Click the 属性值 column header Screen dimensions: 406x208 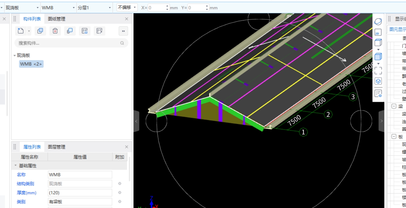(x=80, y=157)
